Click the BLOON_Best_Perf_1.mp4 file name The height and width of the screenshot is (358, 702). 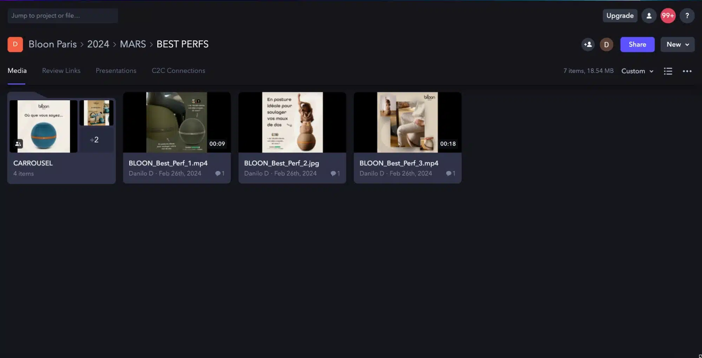168,163
